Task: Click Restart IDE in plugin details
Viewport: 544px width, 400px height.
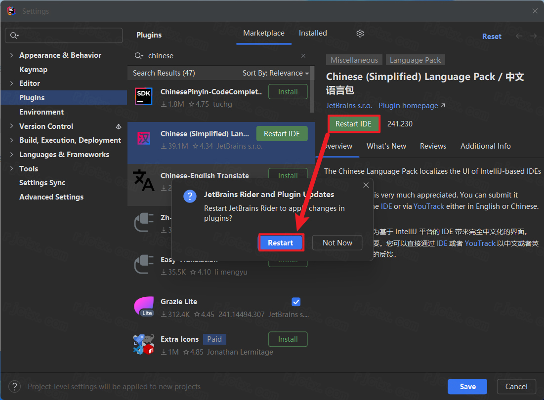Action: (x=353, y=124)
